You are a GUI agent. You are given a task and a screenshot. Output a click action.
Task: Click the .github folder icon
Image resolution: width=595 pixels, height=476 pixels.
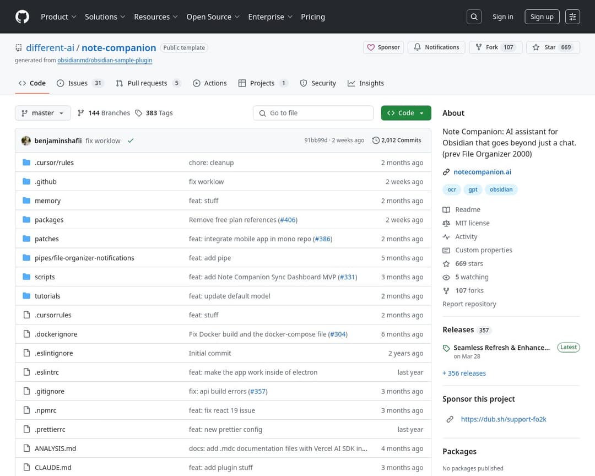pos(26,181)
